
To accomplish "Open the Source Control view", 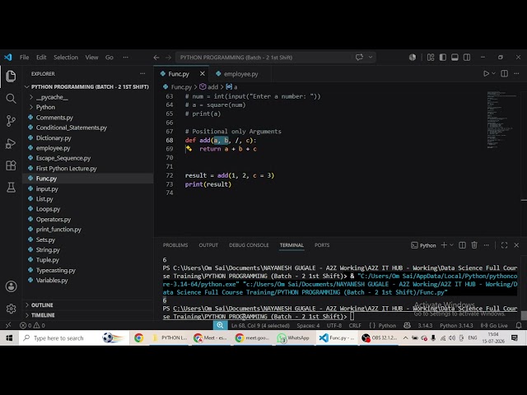I will (x=11, y=121).
